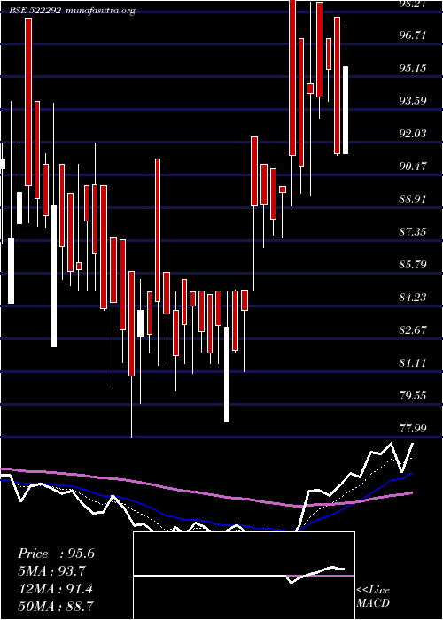
Task: Click the 93.59 price axis label
Action: tap(413, 101)
